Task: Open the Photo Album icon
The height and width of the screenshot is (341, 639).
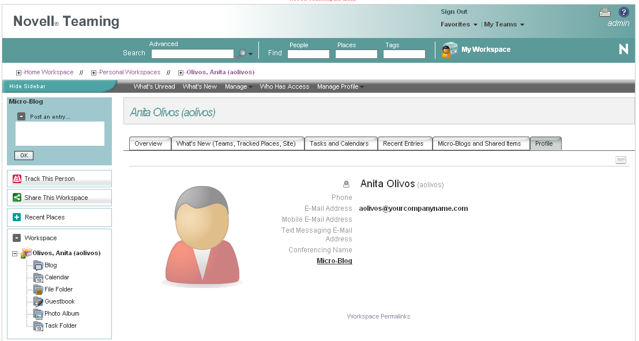Action: tap(39, 313)
